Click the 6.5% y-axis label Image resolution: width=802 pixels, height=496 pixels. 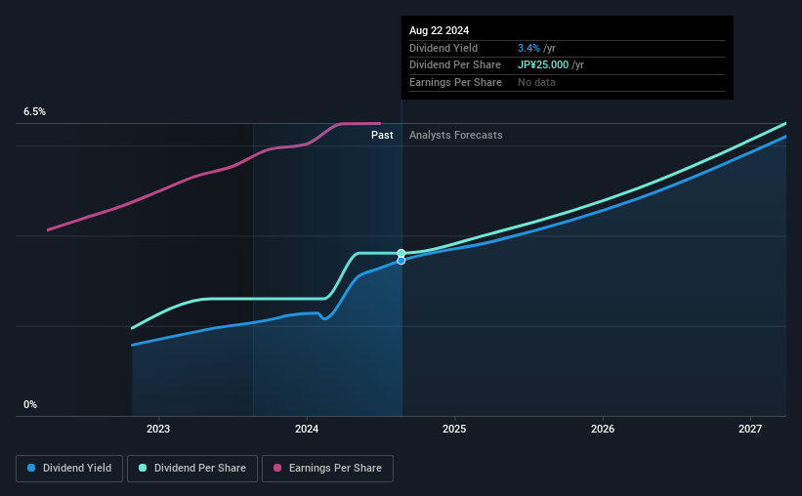tap(34, 112)
